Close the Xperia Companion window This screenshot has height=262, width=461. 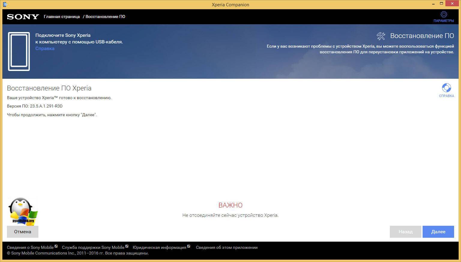(x=452, y=4)
